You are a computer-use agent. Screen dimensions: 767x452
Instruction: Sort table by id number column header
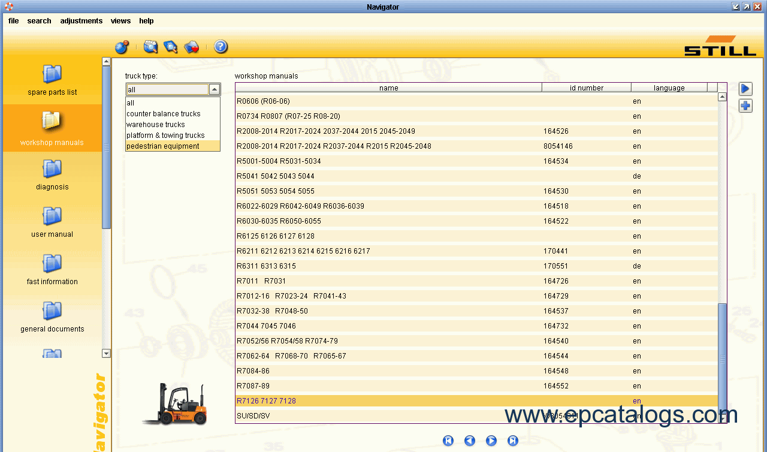[587, 88]
